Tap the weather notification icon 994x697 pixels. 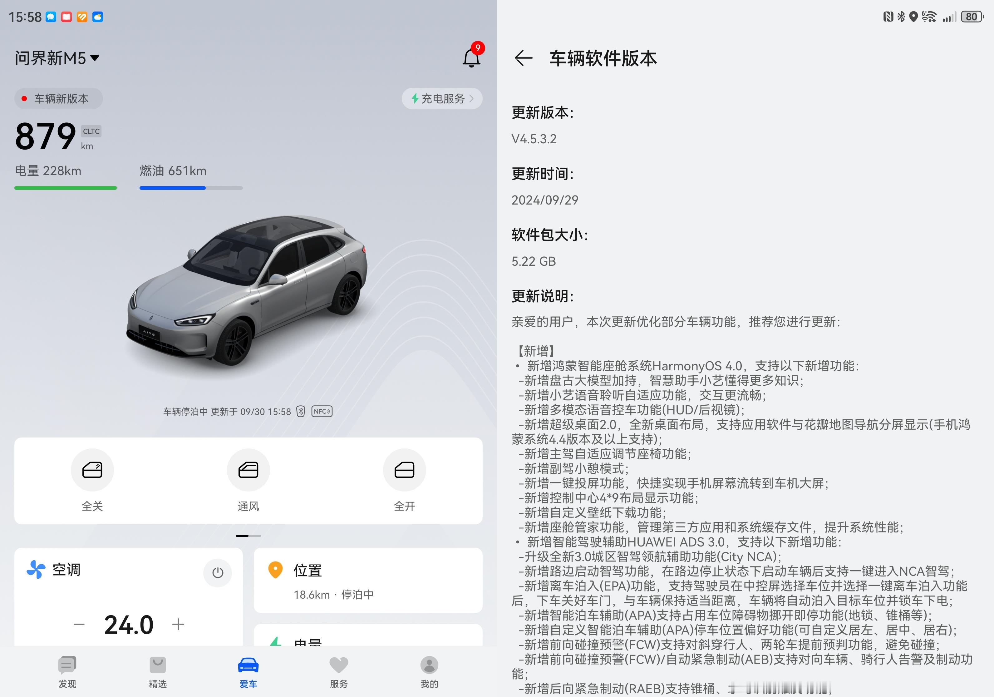pyautogui.click(x=98, y=17)
